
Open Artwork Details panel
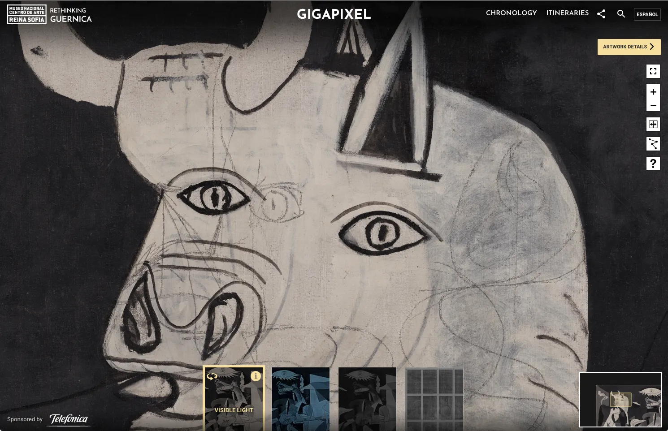tap(629, 47)
